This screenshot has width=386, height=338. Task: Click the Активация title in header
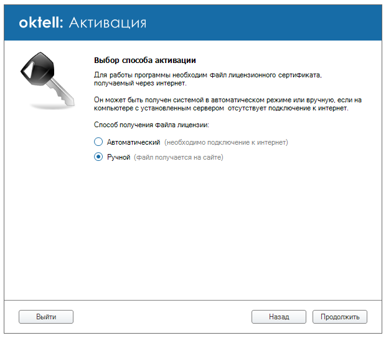click(x=108, y=22)
